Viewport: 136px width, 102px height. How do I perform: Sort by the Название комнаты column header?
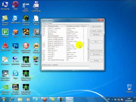coord(73,26)
